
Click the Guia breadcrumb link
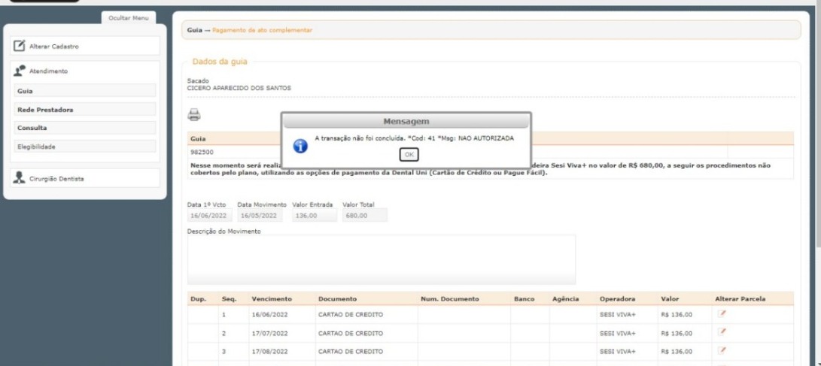pos(194,30)
